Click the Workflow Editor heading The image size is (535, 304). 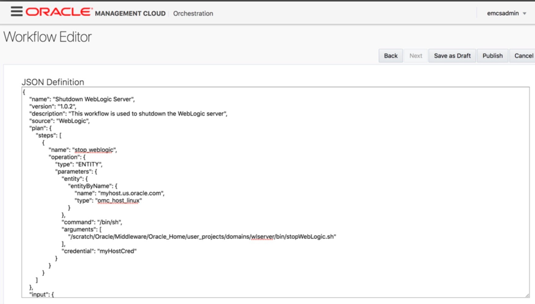point(48,37)
